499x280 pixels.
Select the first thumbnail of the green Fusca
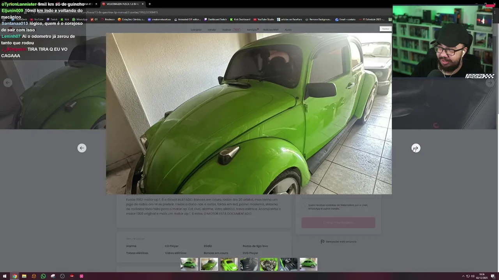point(189,264)
